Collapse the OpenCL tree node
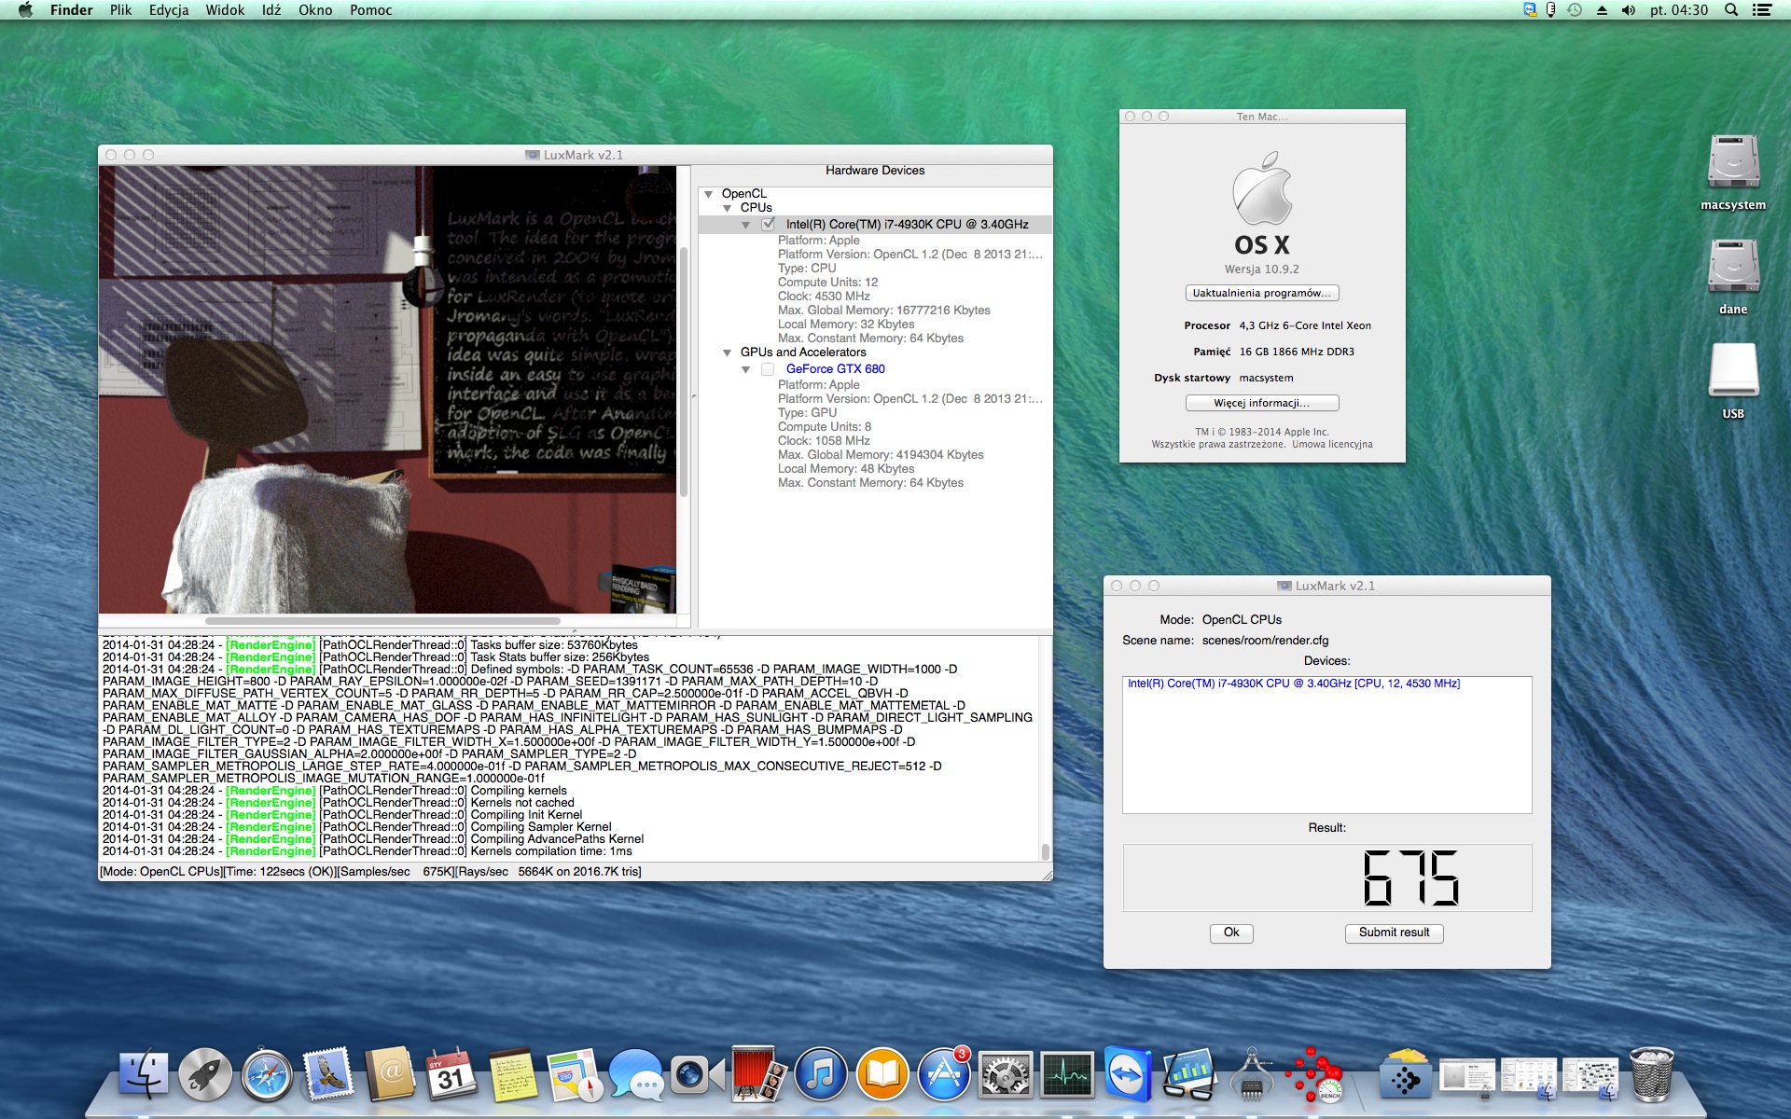This screenshot has height=1119, width=1791. pyautogui.click(x=709, y=194)
